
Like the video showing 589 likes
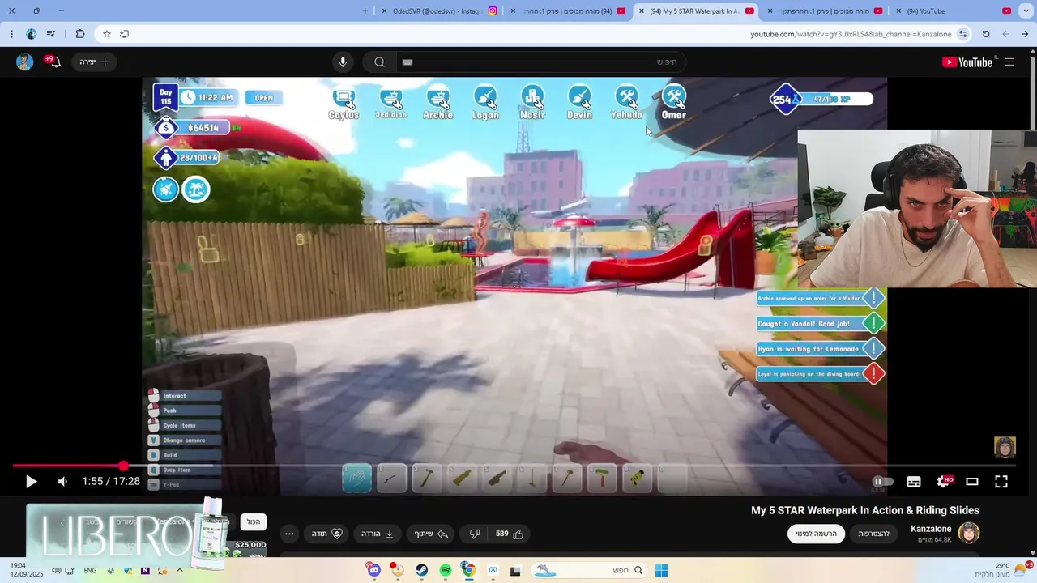pyautogui.click(x=510, y=534)
